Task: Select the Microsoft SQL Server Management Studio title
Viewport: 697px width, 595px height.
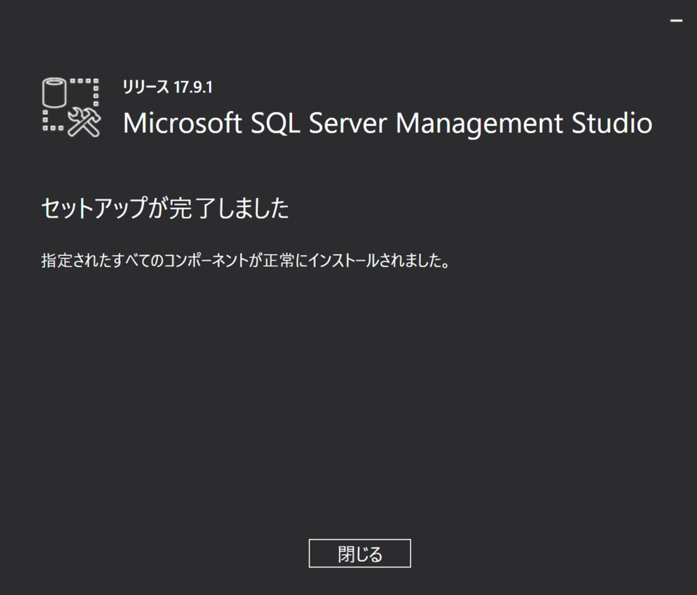Action: (387, 124)
